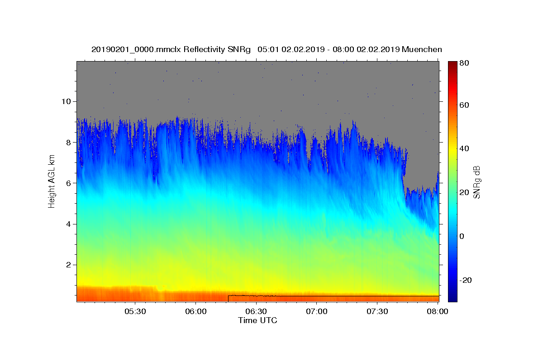
Task: Click the colorbar value 60
Action: (x=464, y=105)
